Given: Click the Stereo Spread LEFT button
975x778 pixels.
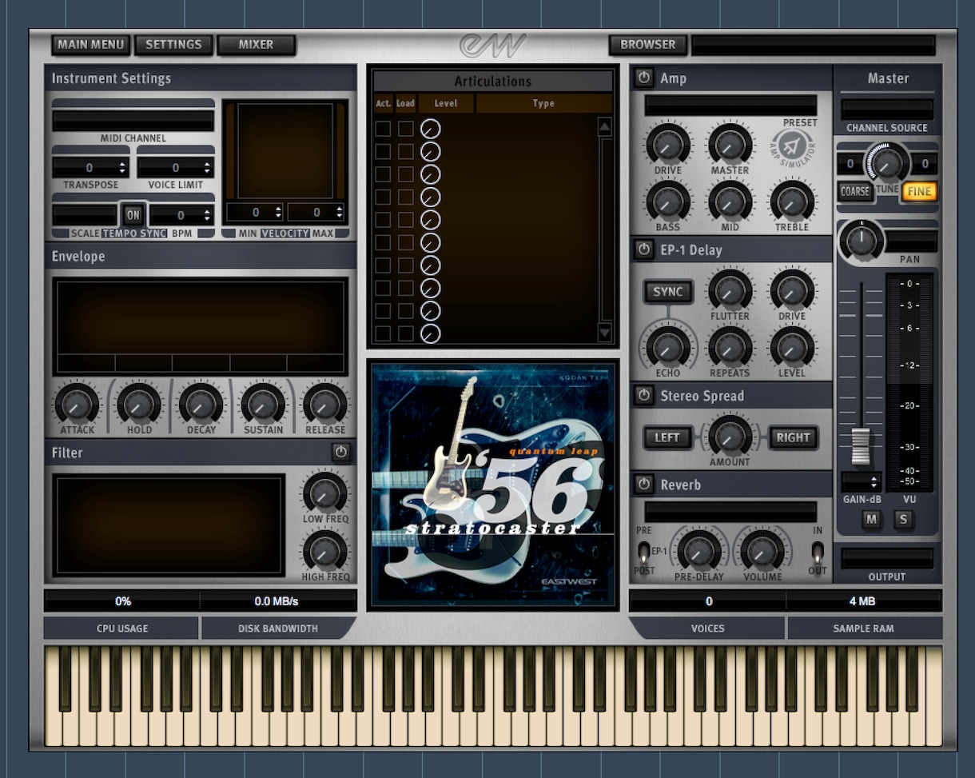Looking at the screenshot, I should (x=667, y=437).
